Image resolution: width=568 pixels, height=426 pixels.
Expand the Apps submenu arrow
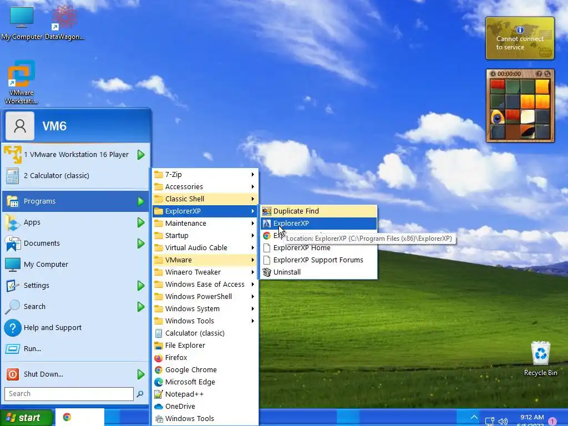[141, 222]
